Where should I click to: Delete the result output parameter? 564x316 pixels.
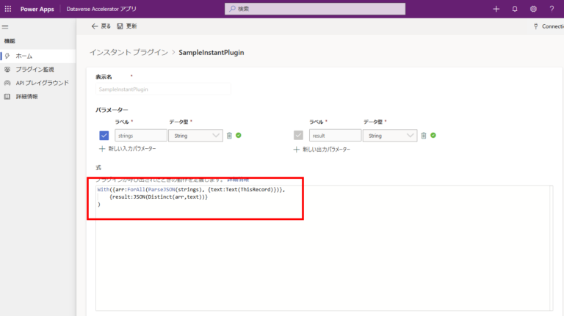[x=424, y=136]
